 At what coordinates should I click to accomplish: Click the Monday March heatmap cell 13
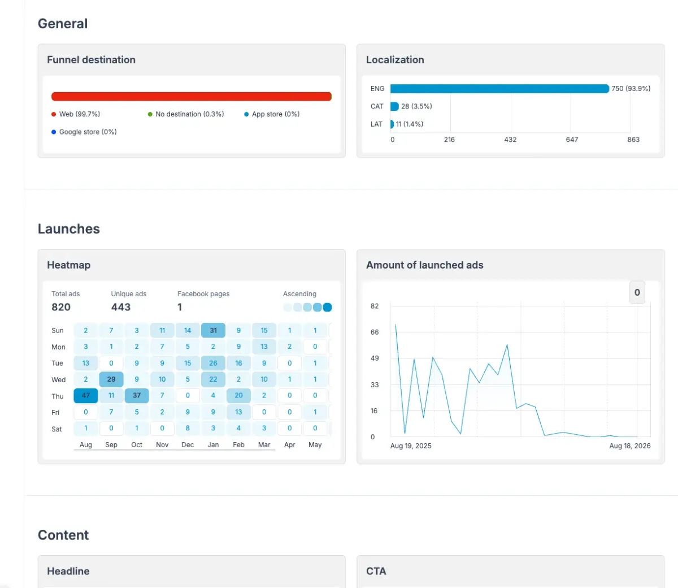tap(264, 347)
